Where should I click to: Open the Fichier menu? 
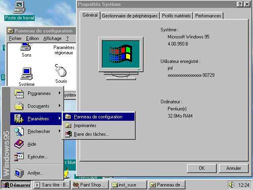point(15,38)
